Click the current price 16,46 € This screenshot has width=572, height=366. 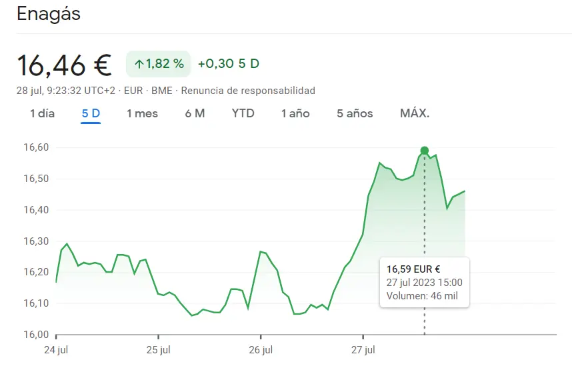64,66
